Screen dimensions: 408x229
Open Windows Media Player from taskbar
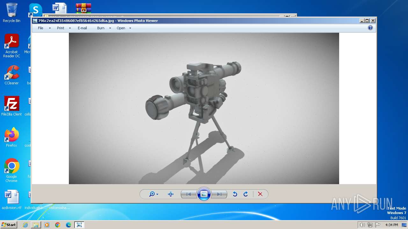tap(47, 225)
